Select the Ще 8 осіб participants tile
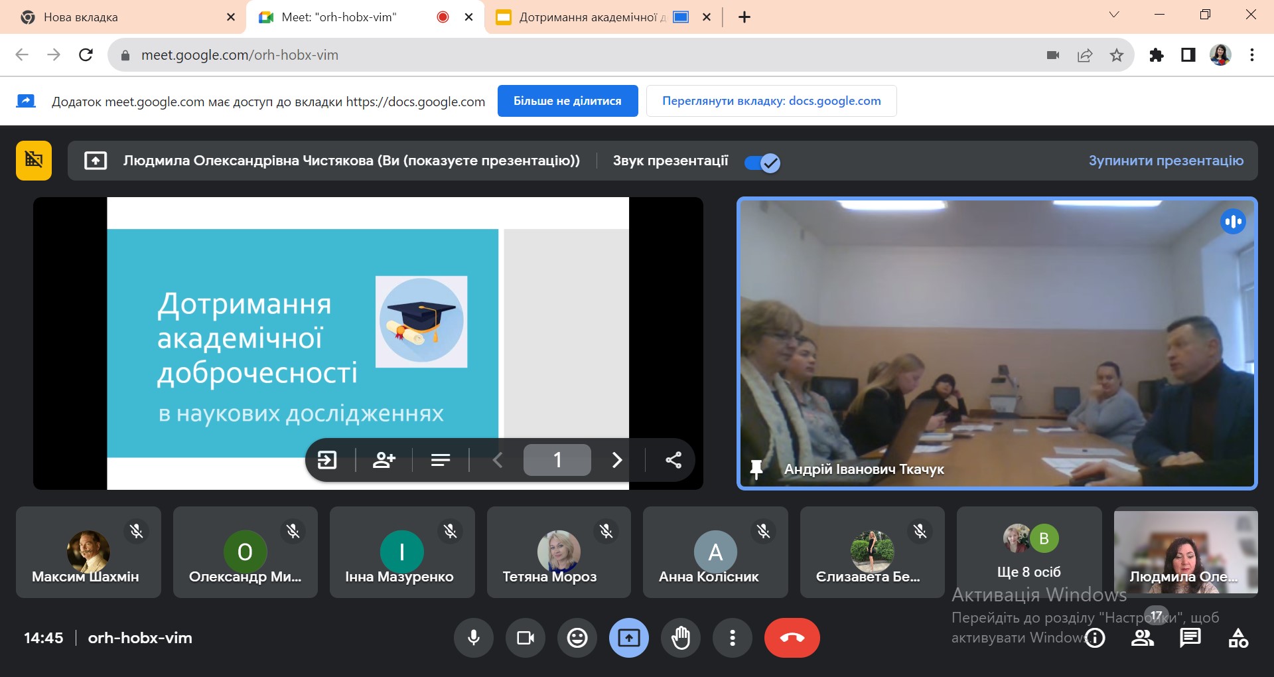 click(1028, 552)
